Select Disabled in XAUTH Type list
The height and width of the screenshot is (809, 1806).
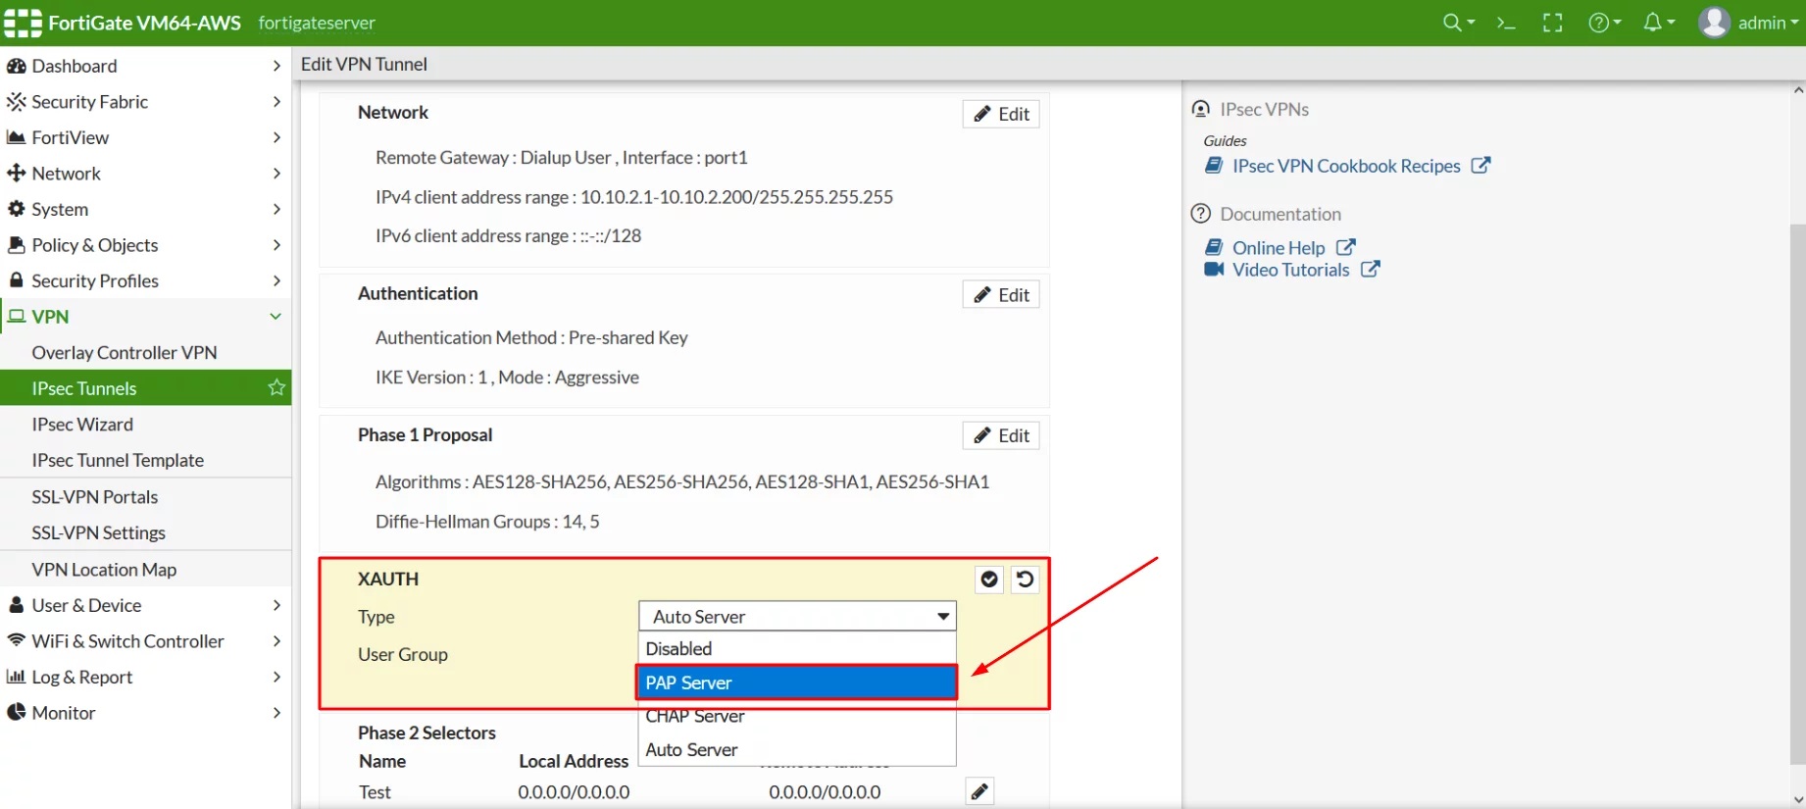pos(797,648)
